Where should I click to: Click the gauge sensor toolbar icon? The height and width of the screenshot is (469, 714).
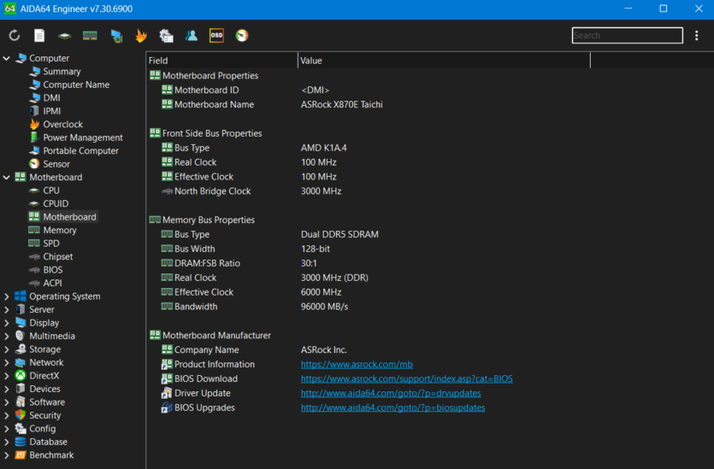(x=242, y=36)
